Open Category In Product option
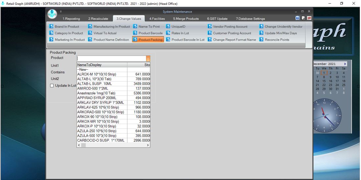Image resolution: width=361 pixels, height=180 pixels. pyautogui.click(x=66, y=33)
